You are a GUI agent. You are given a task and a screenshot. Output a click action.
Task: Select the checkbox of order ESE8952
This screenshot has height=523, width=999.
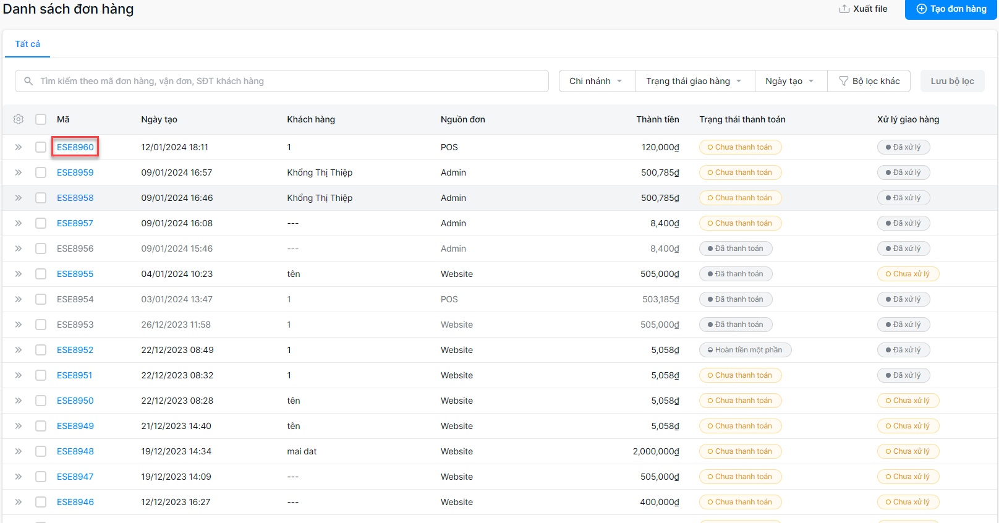point(41,350)
